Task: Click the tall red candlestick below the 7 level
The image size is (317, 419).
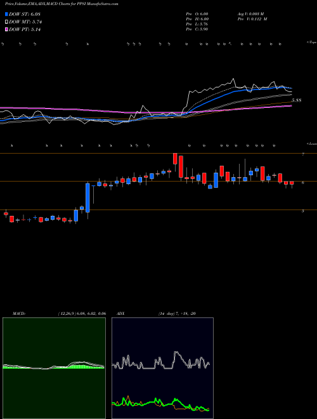Action: pos(181,166)
